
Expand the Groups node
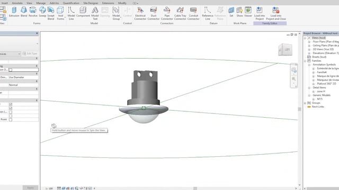coord(305,103)
